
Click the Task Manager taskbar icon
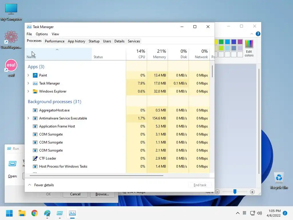click(72, 213)
